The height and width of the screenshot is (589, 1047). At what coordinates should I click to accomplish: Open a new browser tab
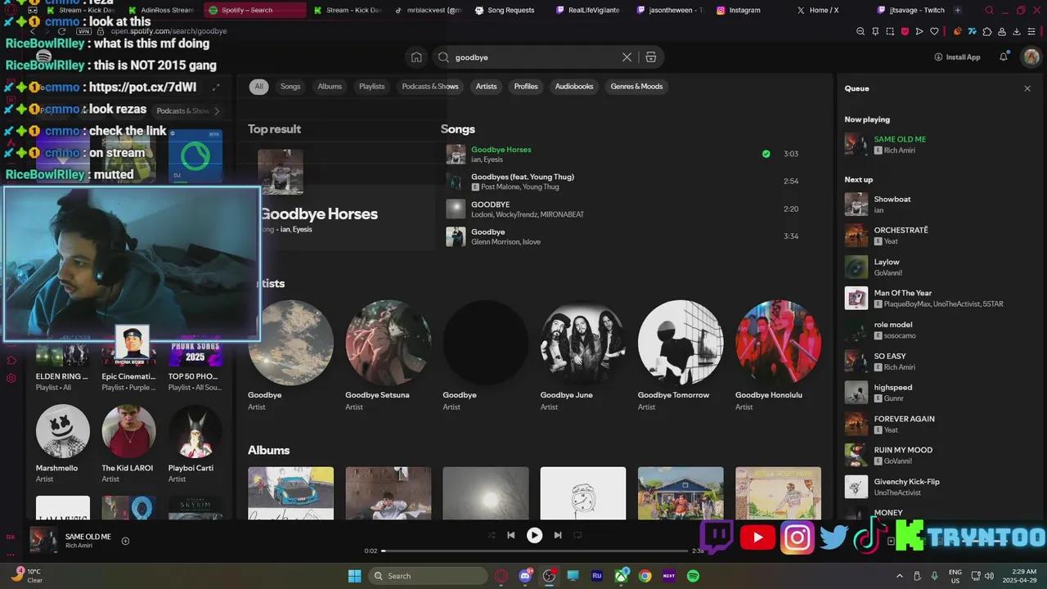point(958,11)
